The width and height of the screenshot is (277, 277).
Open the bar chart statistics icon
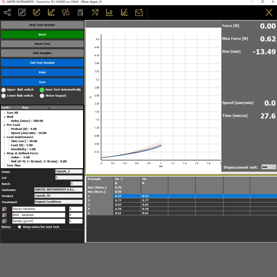point(110,12)
